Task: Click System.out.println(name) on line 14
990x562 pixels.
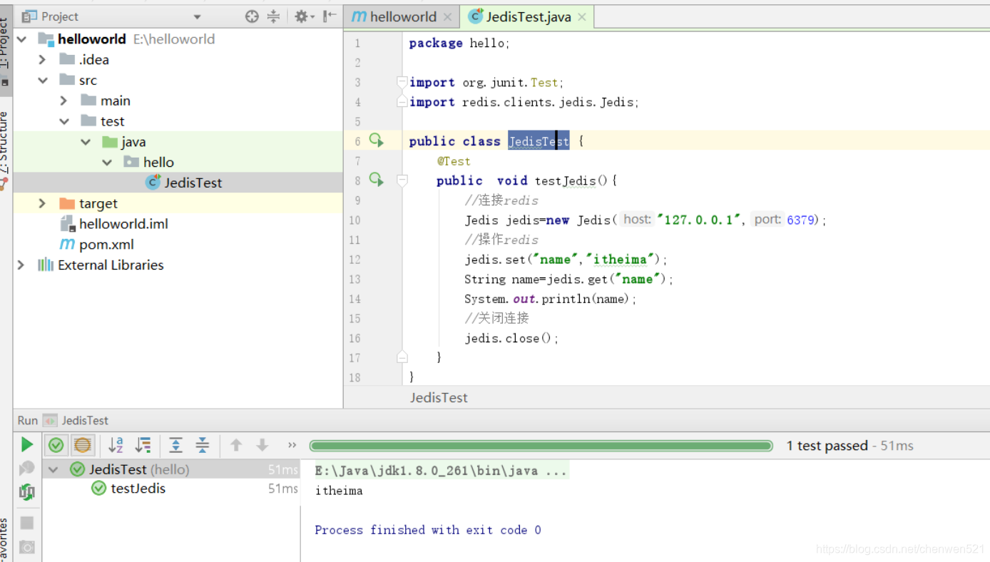Action: tap(550, 299)
